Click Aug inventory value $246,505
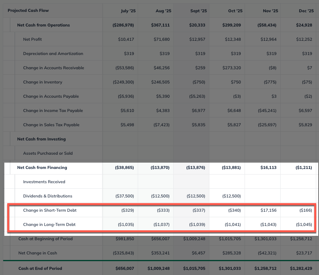Image resolution: width=319 pixels, height=275 pixels. [x=160, y=82]
